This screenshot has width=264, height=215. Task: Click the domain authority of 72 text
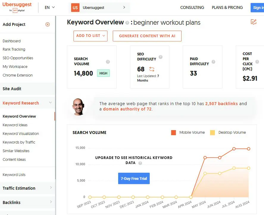tap(127, 109)
